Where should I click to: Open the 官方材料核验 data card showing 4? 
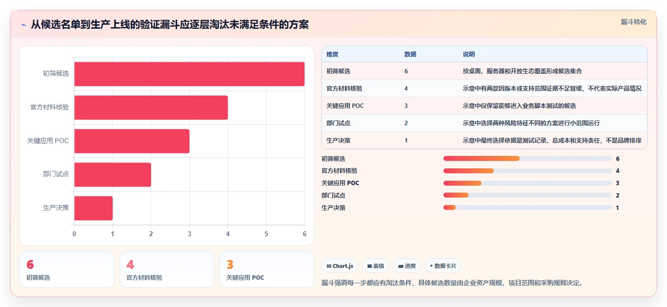click(x=167, y=269)
